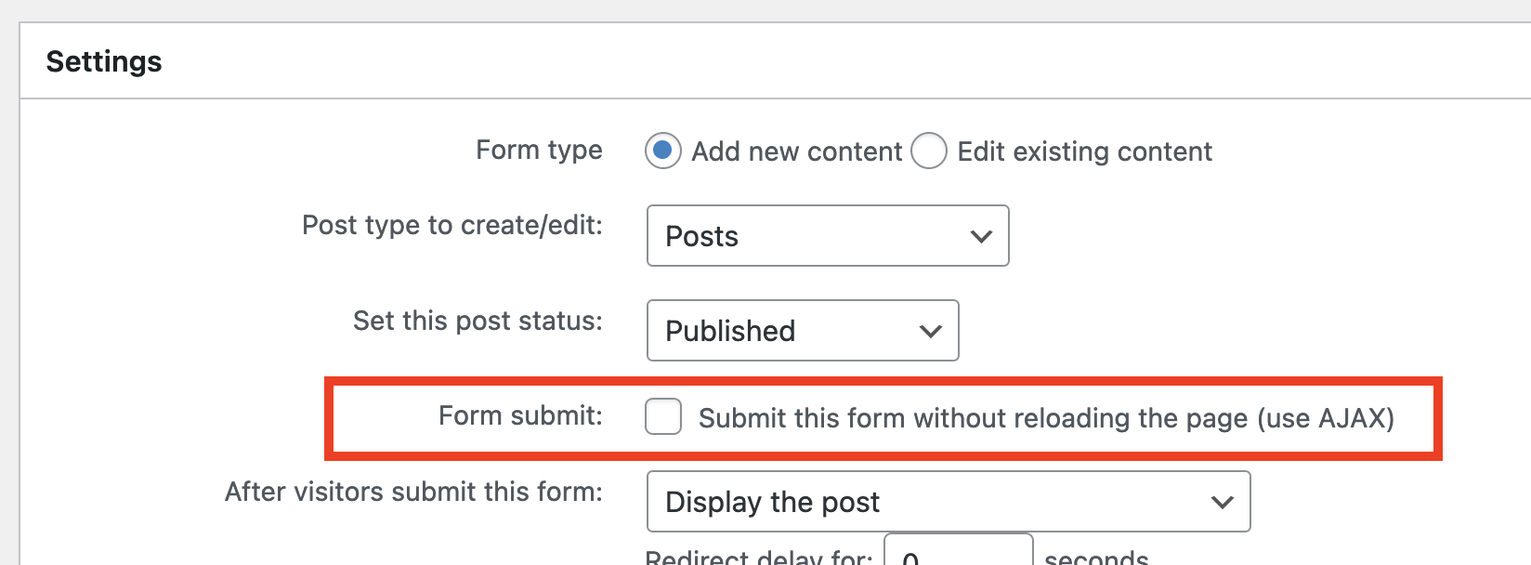Focus the Redirect delay seconds field
The image size is (1531, 565).
tap(959, 549)
